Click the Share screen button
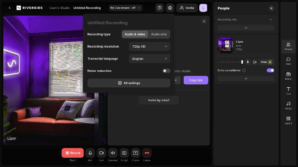This screenshot has width=298, height=167. point(136,153)
